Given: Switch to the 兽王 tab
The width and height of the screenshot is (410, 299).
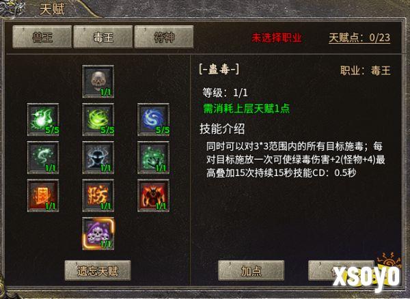Looking at the screenshot, I should tap(42, 37).
